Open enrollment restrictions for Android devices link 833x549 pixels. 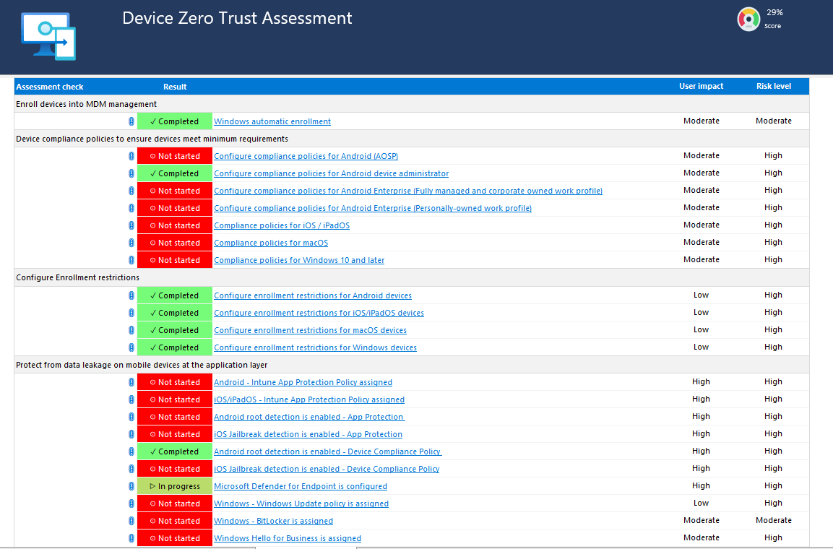[312, 295]
